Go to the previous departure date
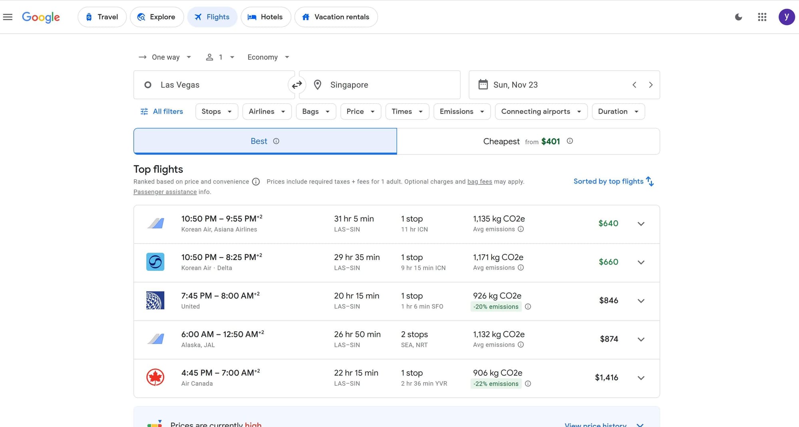Viewport: 799px width, 427px height. (x=634, y=85)
